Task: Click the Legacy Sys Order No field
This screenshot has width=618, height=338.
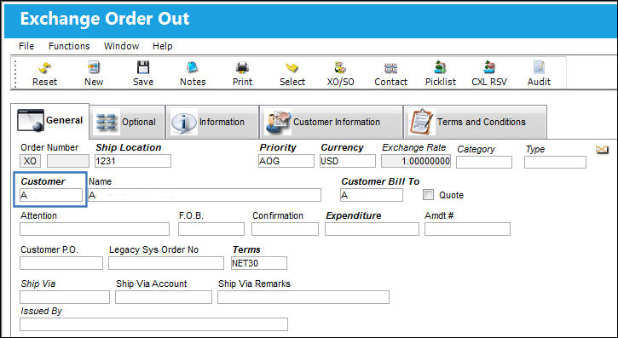Action: click(166, 263)
